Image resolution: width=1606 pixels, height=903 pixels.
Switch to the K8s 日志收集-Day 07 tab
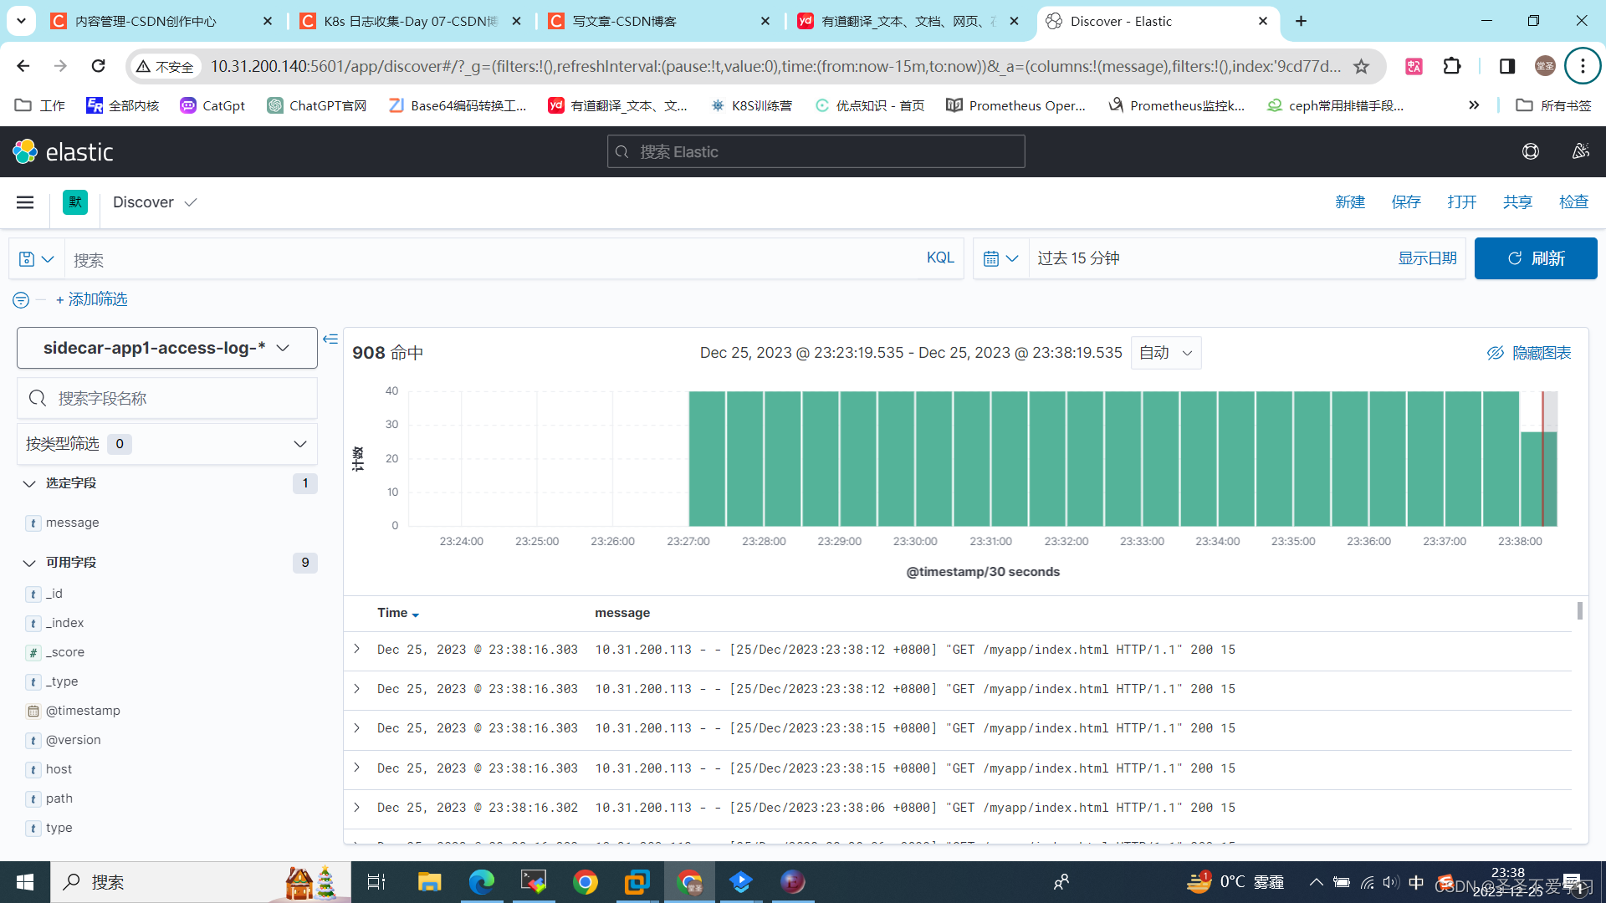pos(411,21)
